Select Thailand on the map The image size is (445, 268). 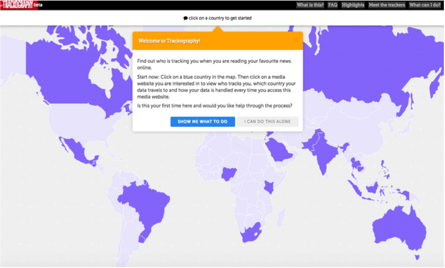(356, 164)
